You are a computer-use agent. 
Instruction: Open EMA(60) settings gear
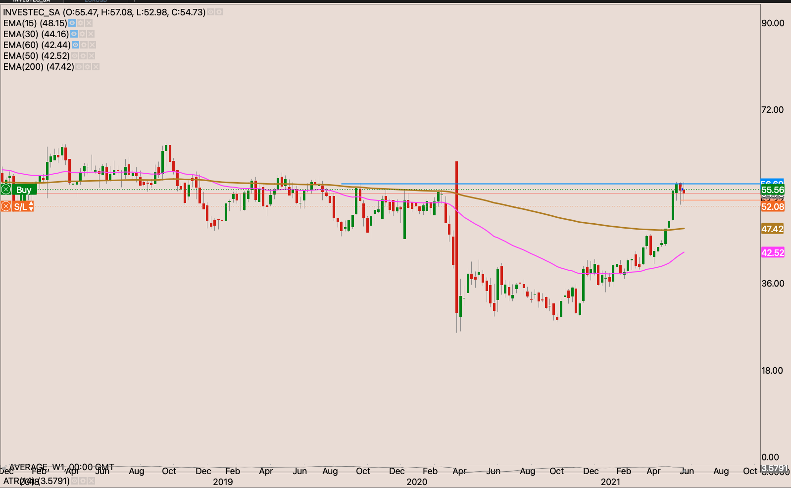[84, 45]
